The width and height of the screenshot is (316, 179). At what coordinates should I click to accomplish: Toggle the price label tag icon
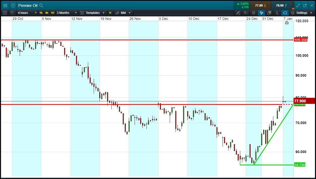point(285,13)
